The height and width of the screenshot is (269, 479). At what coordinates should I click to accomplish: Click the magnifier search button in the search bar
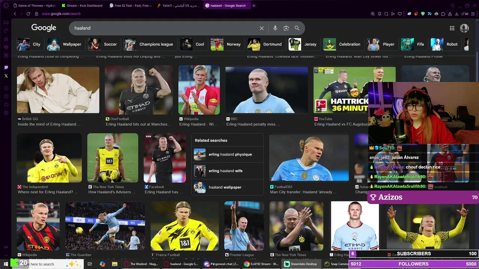(297, 28)
